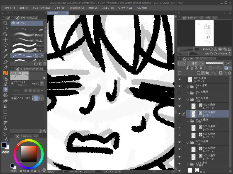Select the Eraser tool in toolbar

tap(5, 90)
